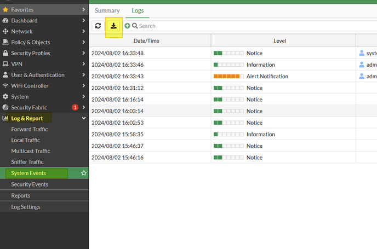Image resolution: width=377 pixels, height=249 pixels.
Task: Click the System gear sidebar icon
Action: click(5, 97)
